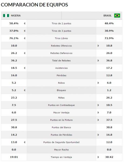Screen dimensions: 124x162
Task: Click arrow beside Nigeria's 50.4% two-point stat
Action: pos(25,23)
